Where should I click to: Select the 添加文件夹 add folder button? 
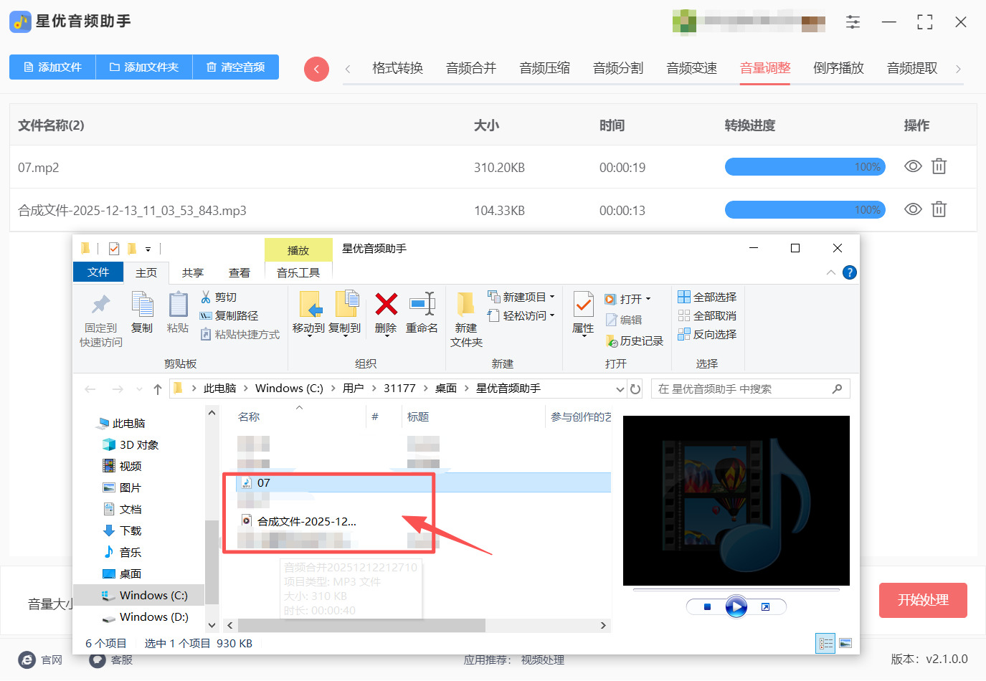(143, 67)
